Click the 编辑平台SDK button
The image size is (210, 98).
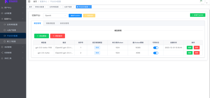75,16
